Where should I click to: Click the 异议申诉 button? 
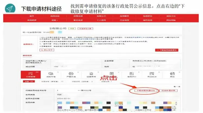click(47, 50)
